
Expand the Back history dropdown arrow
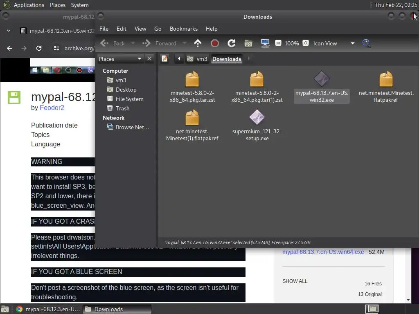pos(133,43)
